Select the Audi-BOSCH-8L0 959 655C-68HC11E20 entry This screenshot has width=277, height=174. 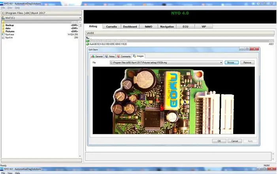coord(108,44)
